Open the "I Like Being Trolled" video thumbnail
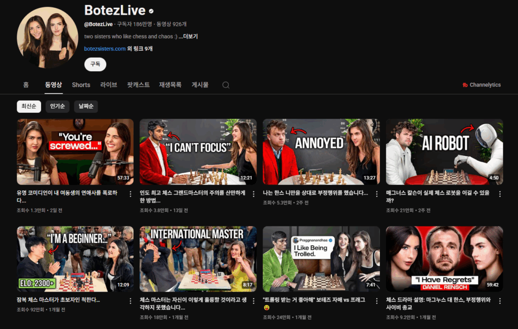 [321, 259]
